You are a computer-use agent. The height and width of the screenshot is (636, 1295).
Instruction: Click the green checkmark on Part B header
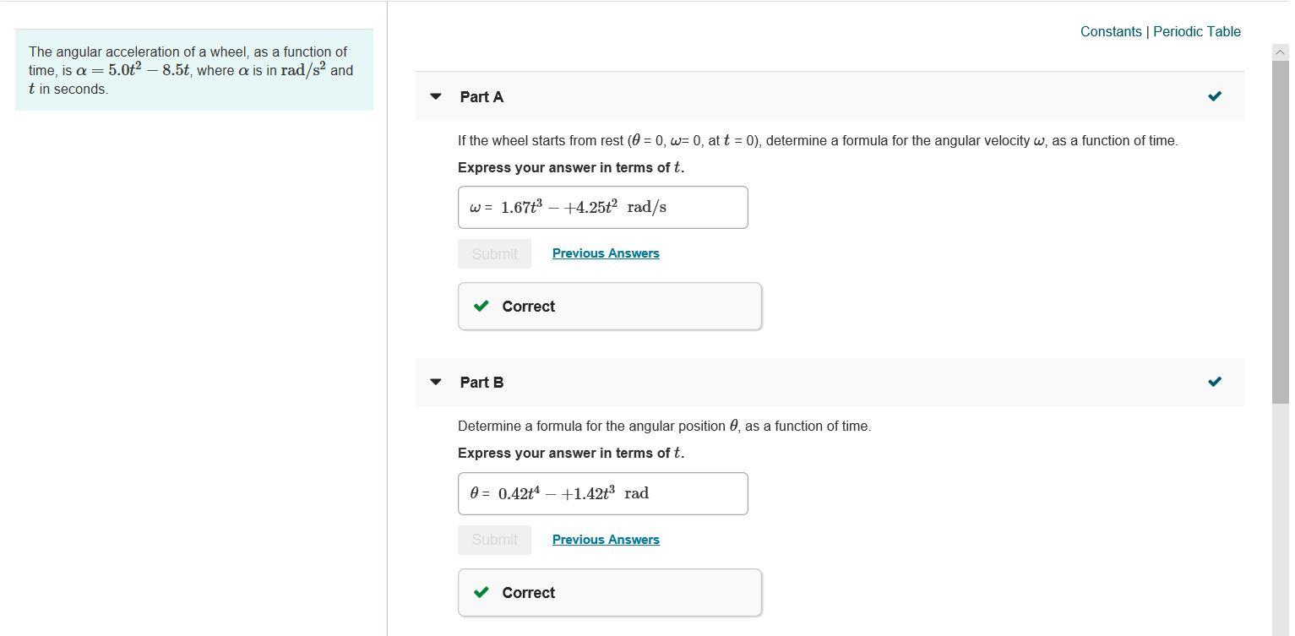[x=1215, y=382]
